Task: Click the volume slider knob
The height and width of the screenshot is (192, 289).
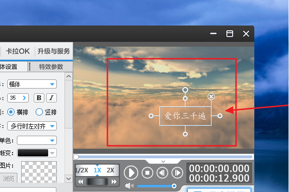Action: point(174,186)
